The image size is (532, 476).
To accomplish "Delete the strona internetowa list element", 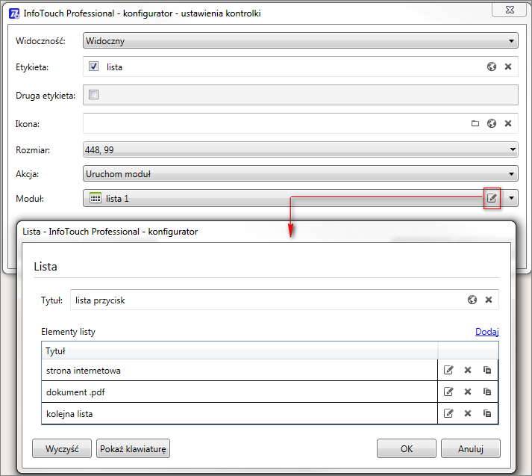I will (x=468, y=370).
